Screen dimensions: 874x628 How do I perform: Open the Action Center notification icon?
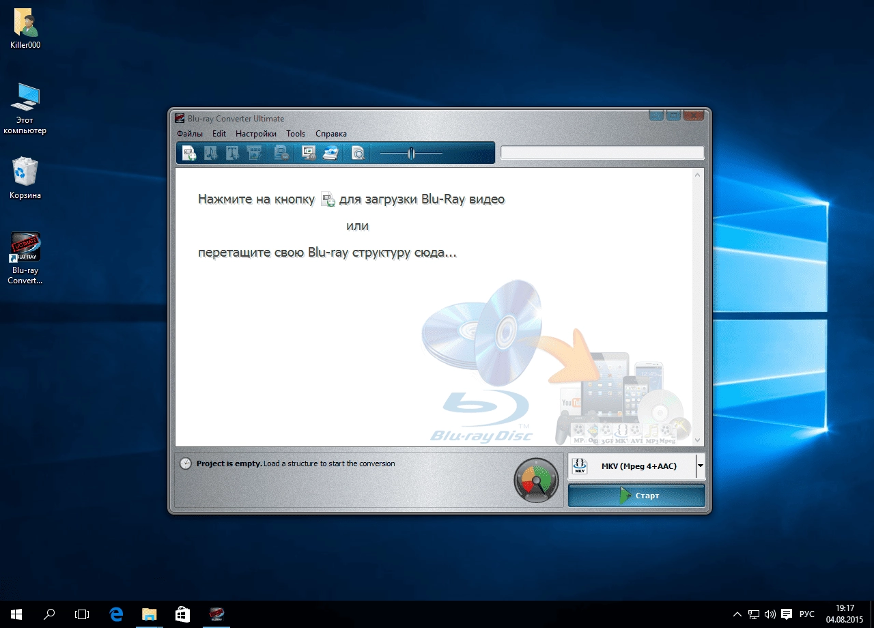[787, 614]
